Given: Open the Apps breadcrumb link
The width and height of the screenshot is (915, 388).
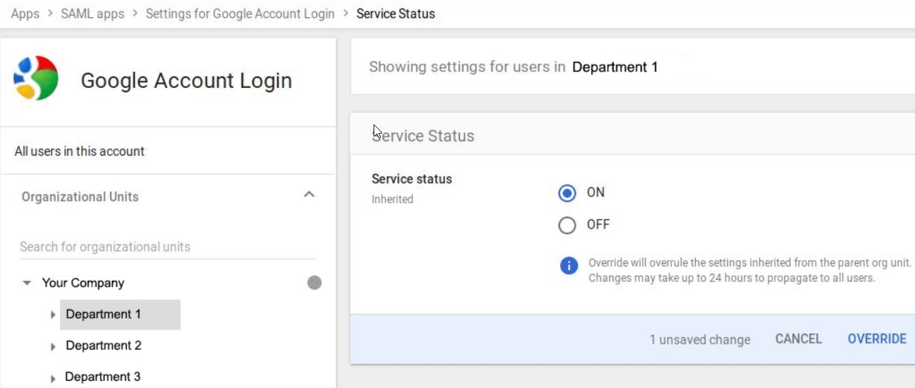Looking at the screenshot, I should (25, 14).
